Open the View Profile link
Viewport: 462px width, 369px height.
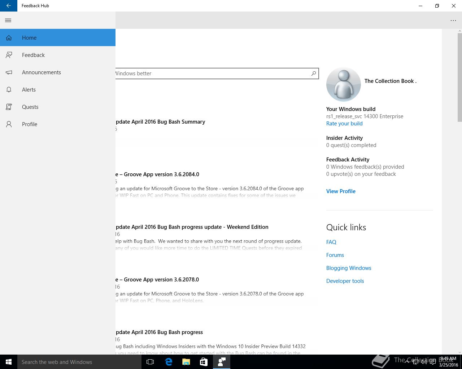pyautogui.click(x=341, y=191)
